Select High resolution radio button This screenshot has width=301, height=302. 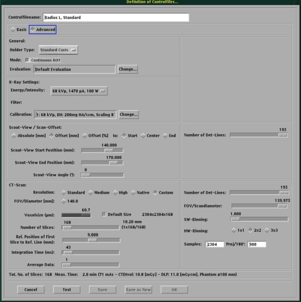pos(120,193)
